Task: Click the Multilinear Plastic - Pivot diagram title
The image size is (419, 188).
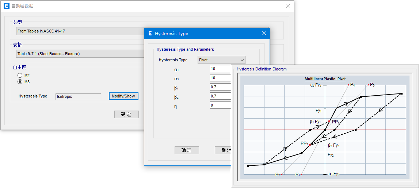Action: click(325, 79)
